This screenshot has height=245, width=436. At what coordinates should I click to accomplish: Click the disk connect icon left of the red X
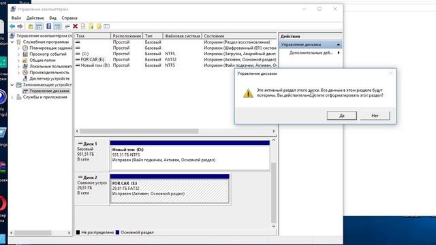(67, 27)
